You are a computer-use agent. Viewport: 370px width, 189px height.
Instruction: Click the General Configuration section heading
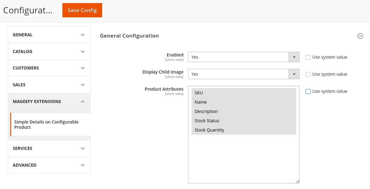click(x=129, y=36)
